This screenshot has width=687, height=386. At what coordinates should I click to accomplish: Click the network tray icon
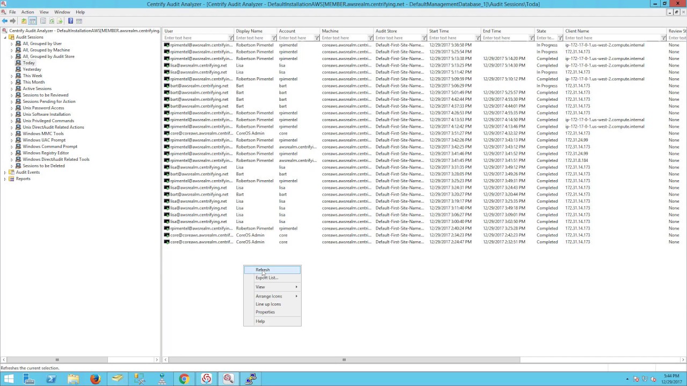click(646, 380)
